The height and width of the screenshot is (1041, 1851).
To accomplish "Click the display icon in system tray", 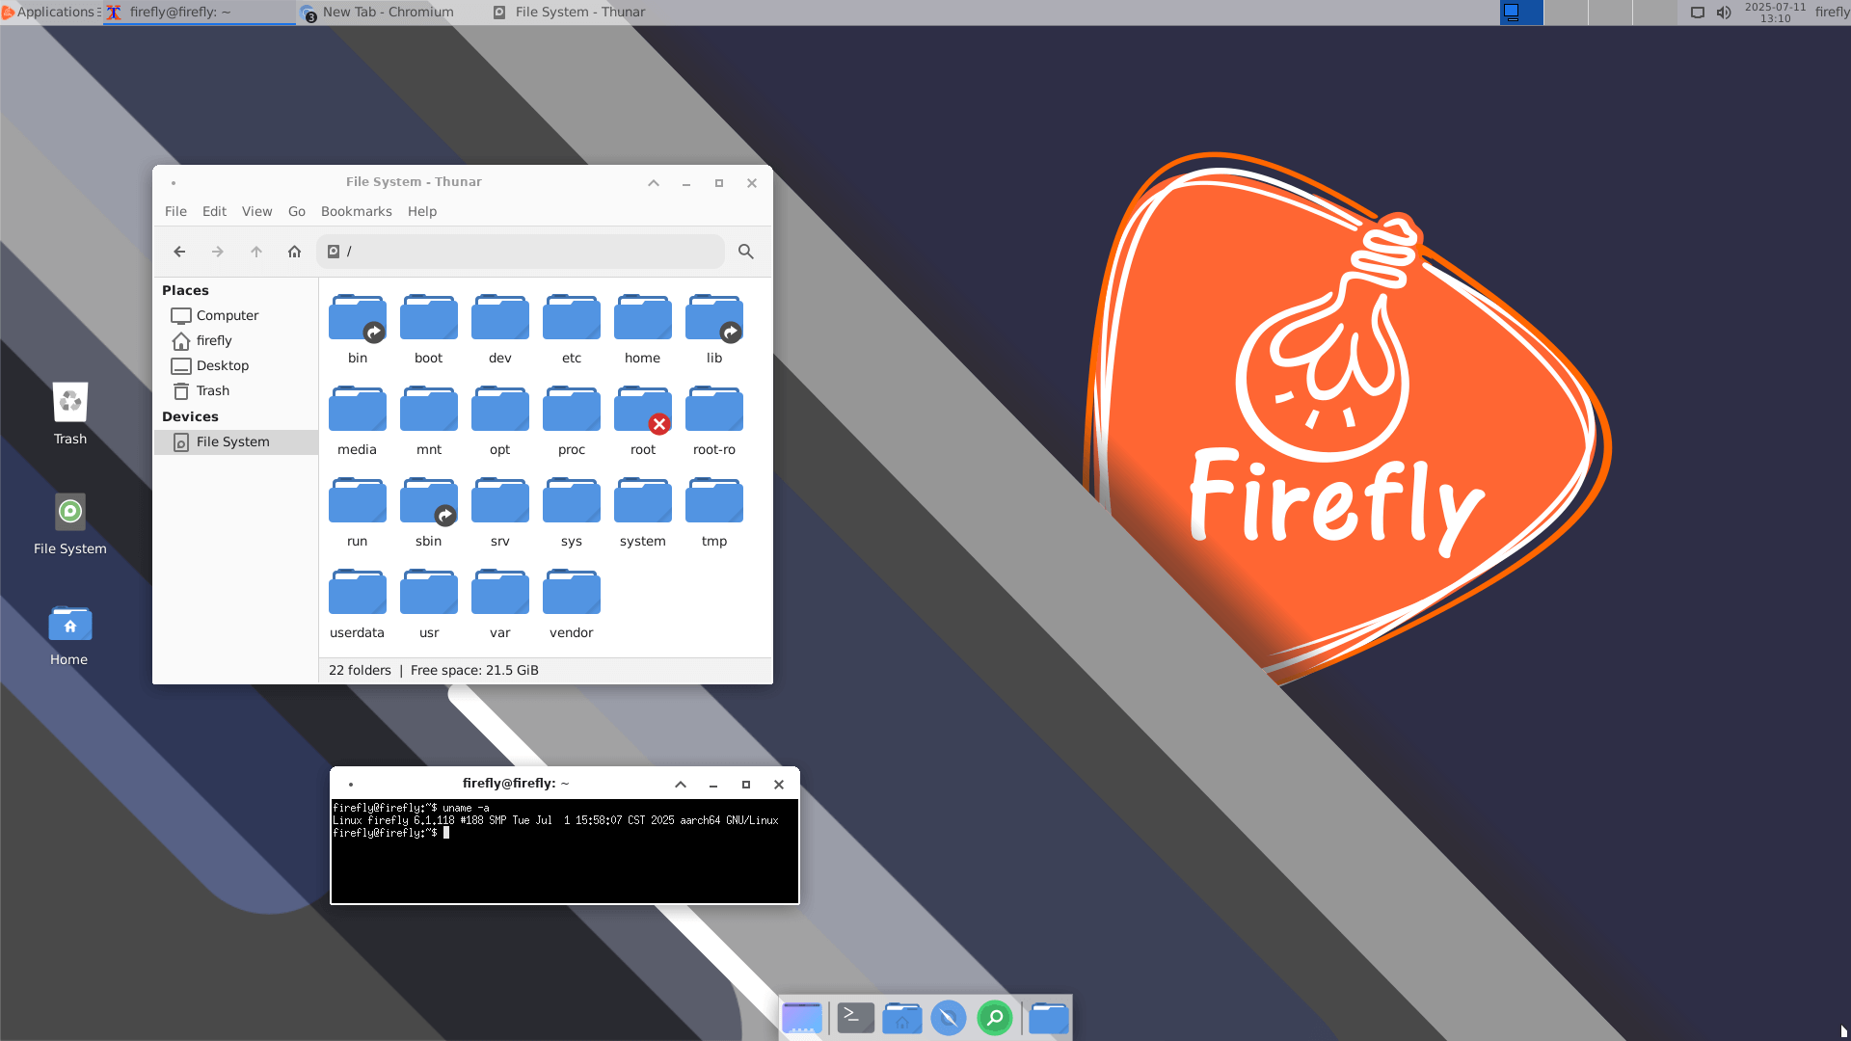I will tap(1698, 13).
